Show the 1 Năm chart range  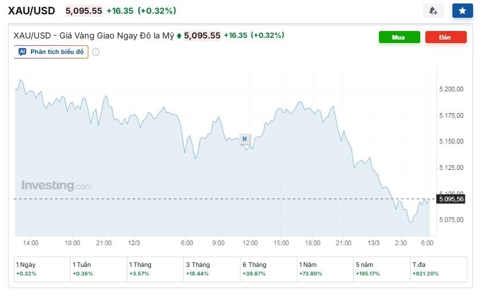[324, 269]
